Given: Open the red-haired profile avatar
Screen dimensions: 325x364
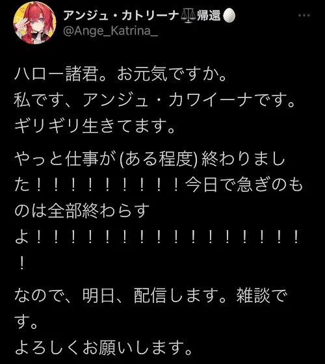Looking at the screenshot, I should coord(34,23).
